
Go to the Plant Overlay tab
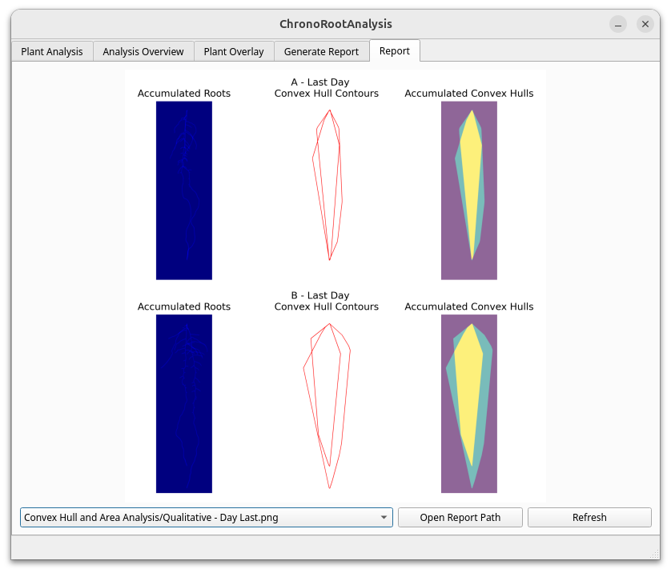[234, 51]
